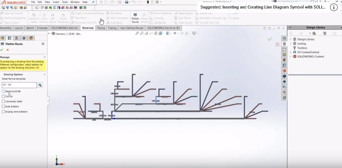The image size is (342, 168).
Task: Open the DisplayManager color sphere tab
Action: click(x=31, y=38)
